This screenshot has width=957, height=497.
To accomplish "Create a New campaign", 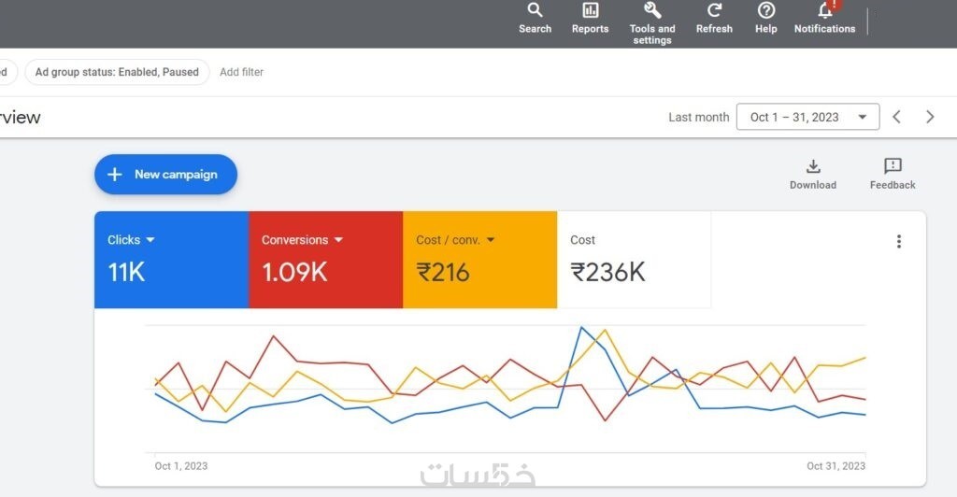I will tap(165, 175).
